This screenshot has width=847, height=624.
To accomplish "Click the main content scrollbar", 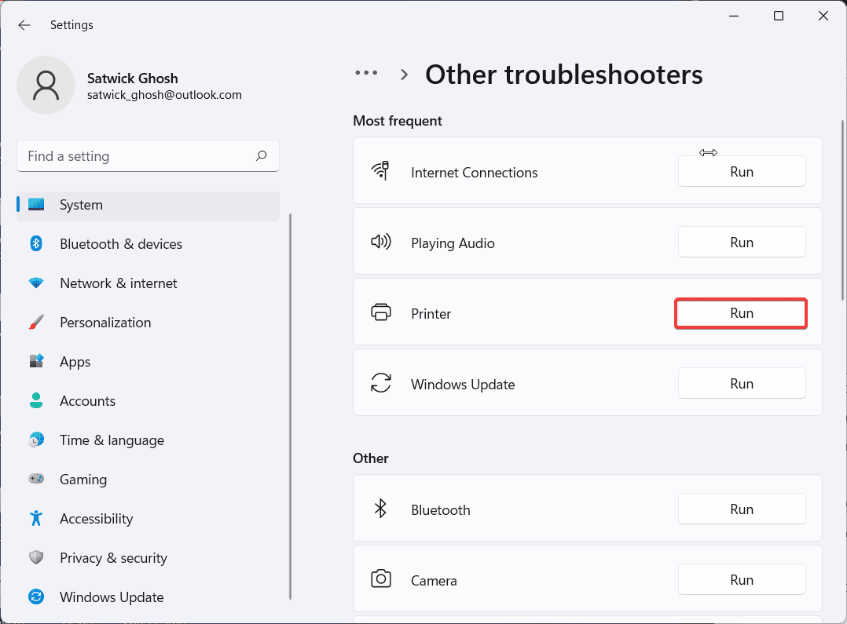I will pyautogui.click(x=842, y=210).
